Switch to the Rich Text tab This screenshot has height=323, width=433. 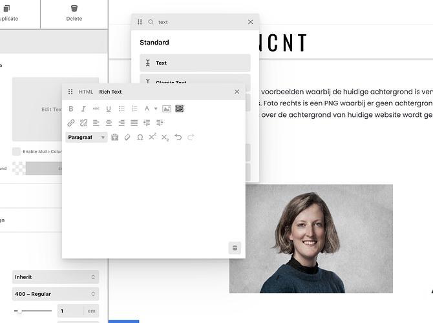pyautogui.click(x=111, y=92)
